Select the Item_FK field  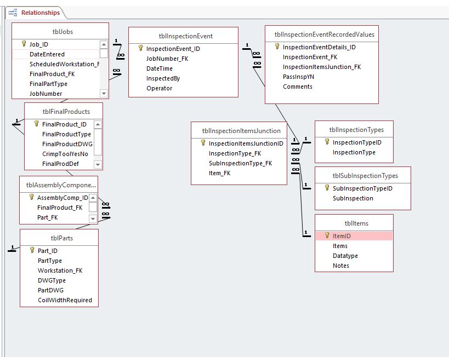(219, 173)
